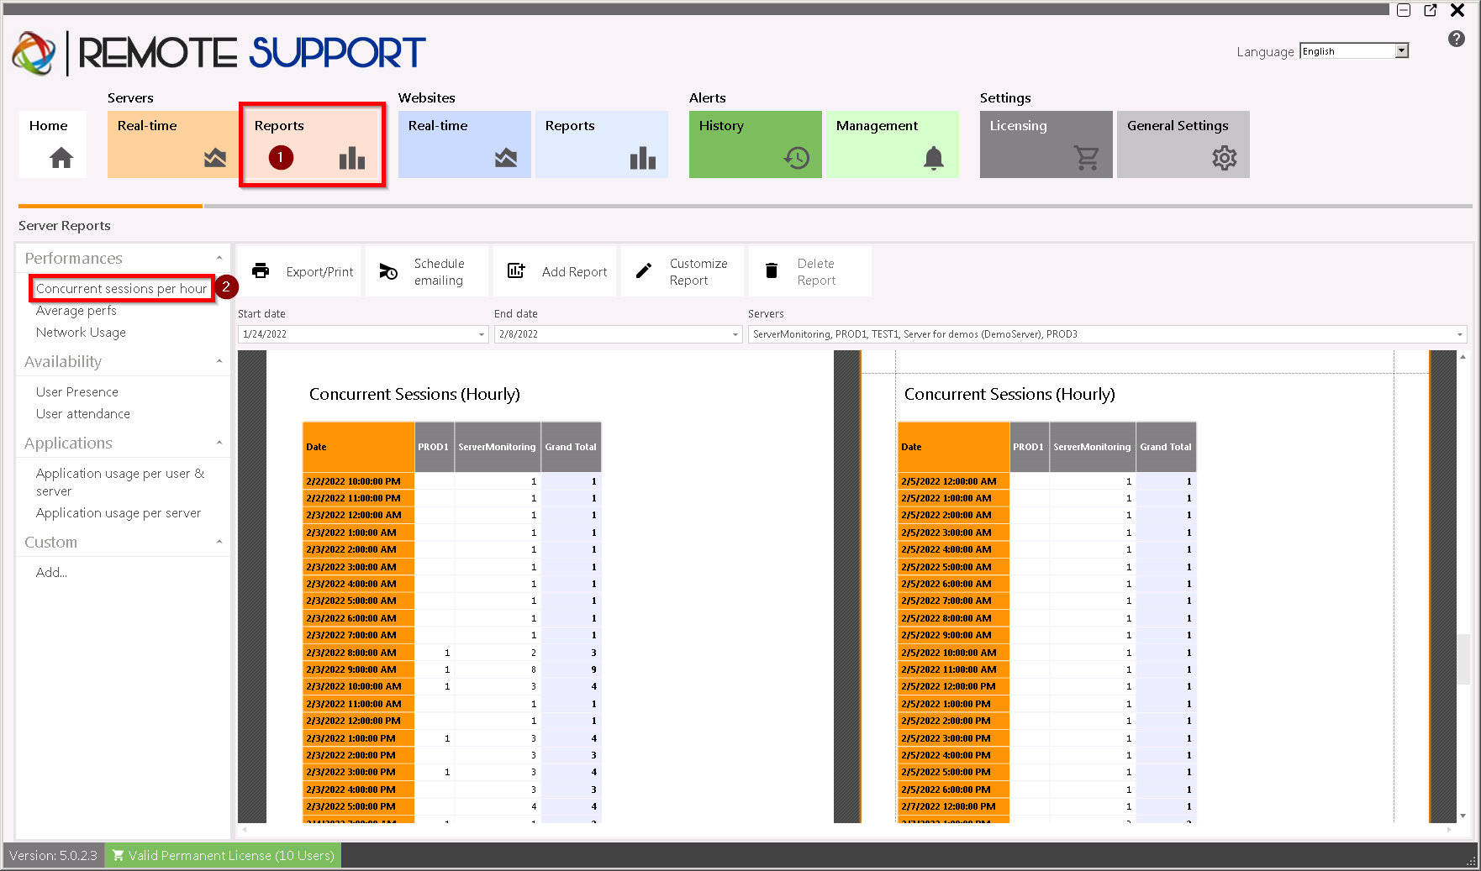This screenshot has height=871, width=1481.
Task: Select User attendance report
Action: pyautogui.click(x=83, y=414)
